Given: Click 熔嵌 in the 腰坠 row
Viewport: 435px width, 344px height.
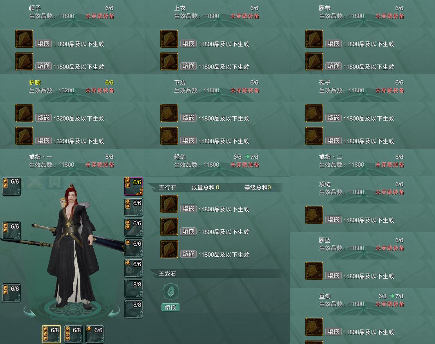Looking at the screenshot, I should (333, 275).
